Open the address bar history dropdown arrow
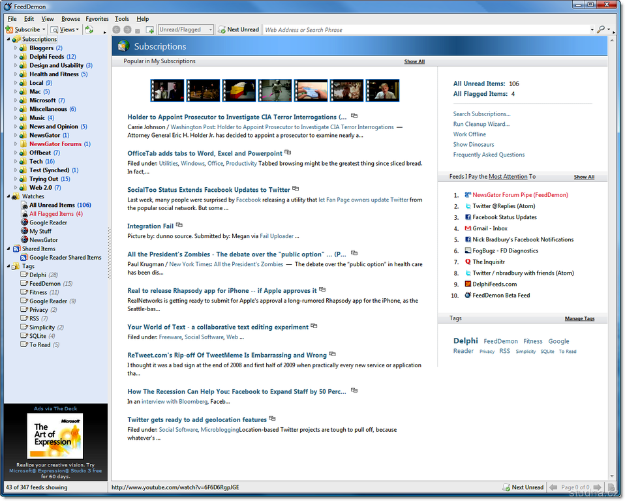 point(592,30)
